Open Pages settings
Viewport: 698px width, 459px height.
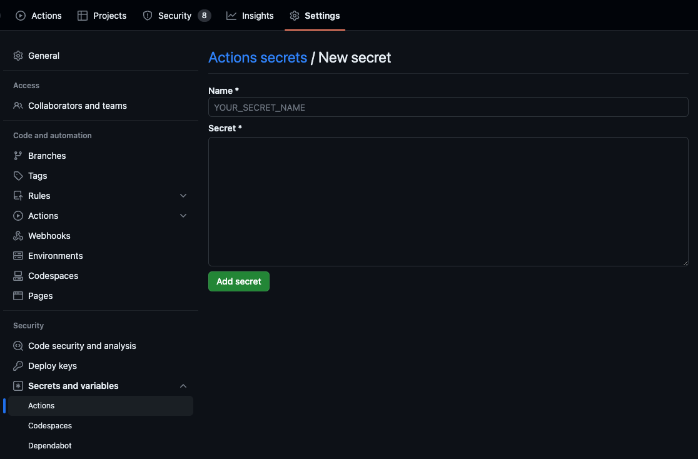point(101,296)
